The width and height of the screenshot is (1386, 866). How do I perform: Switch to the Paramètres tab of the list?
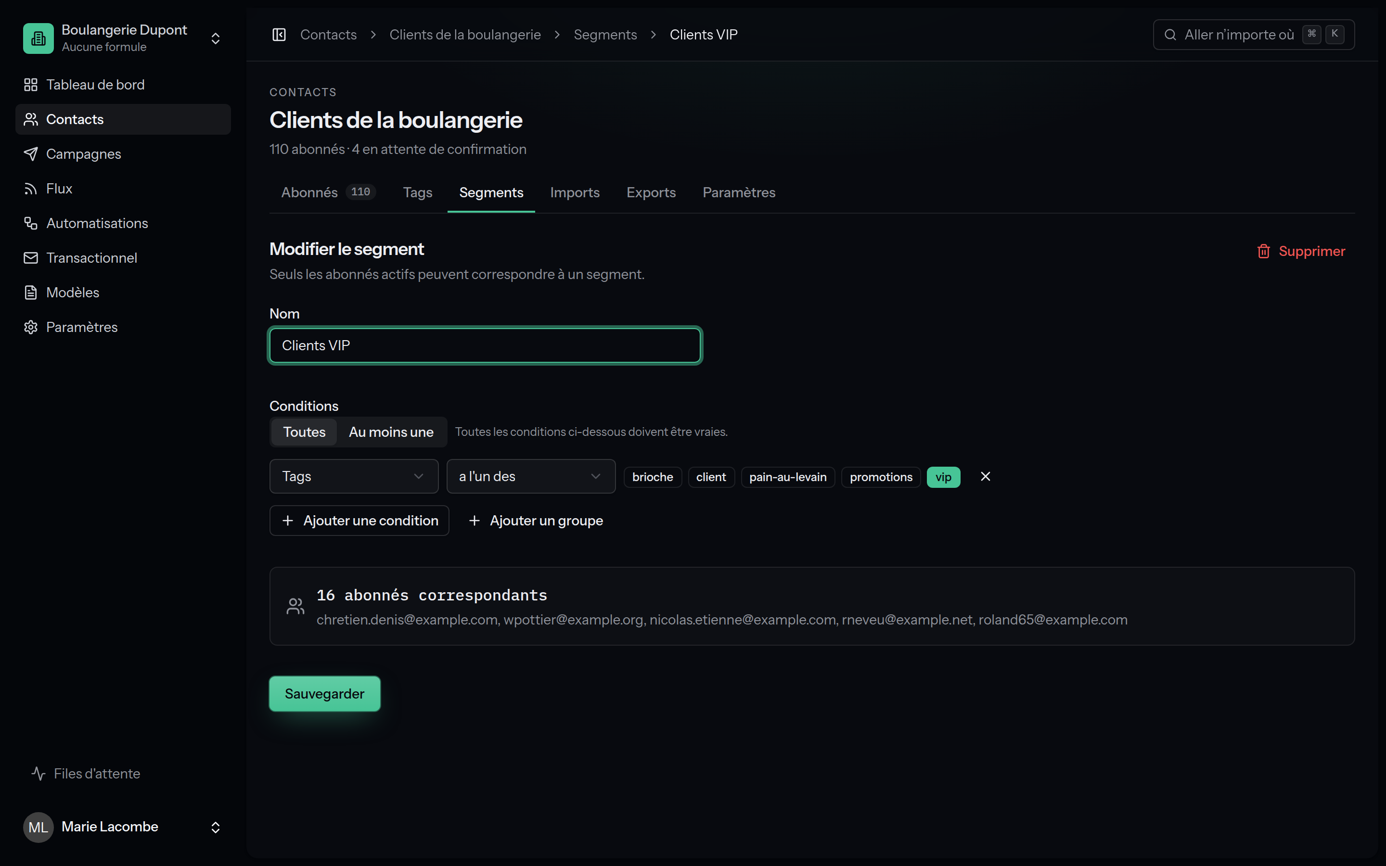click(x=739, y=192)
